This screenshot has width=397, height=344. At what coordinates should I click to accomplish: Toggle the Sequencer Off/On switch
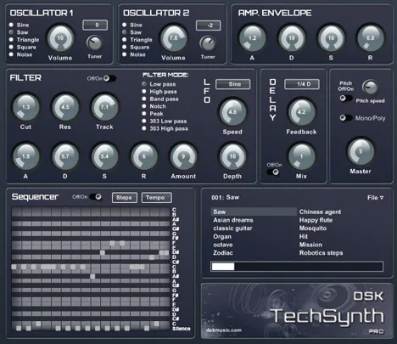click(96, 196)
